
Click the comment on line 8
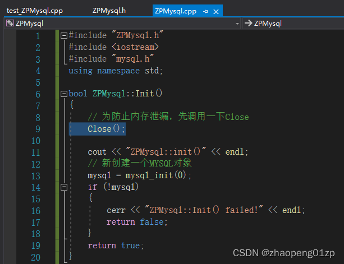168,117
